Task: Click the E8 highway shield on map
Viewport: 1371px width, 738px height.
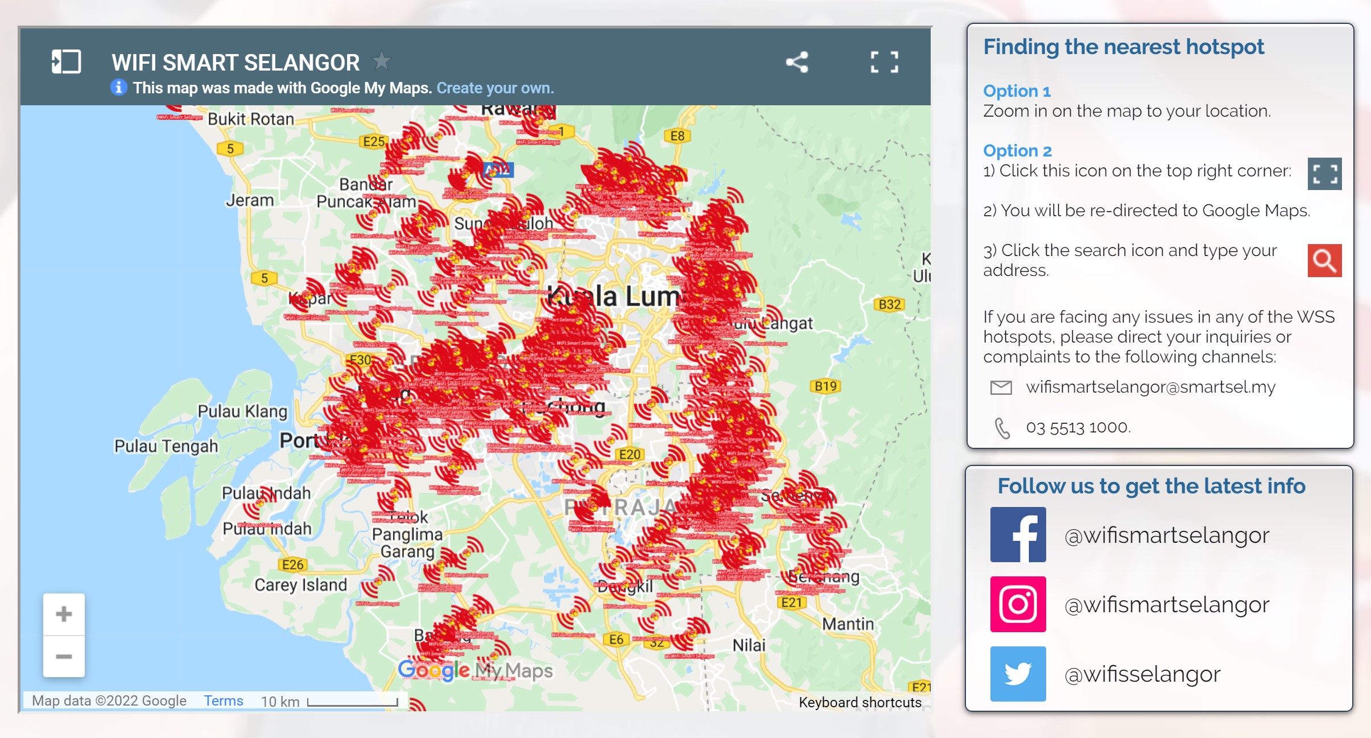Action: coord(677,136)
